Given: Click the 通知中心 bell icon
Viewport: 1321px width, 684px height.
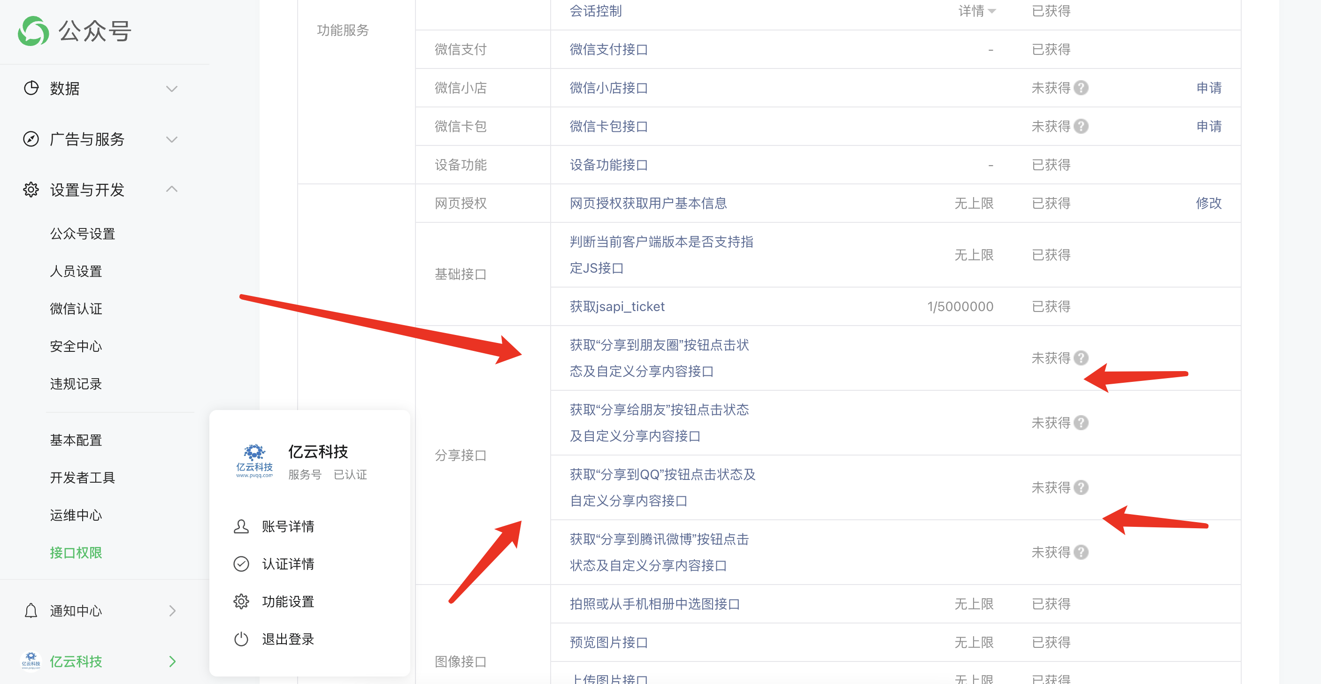Looking at the screenshot, I should 31,611.
